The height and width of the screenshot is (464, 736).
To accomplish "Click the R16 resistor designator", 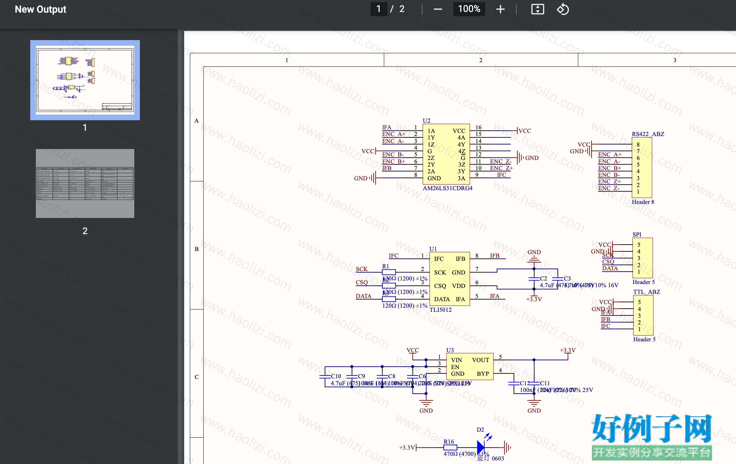I will coord(449,442).
